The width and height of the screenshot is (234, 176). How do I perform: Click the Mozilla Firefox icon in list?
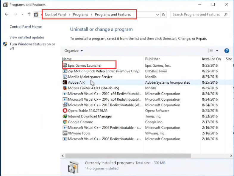65,88
